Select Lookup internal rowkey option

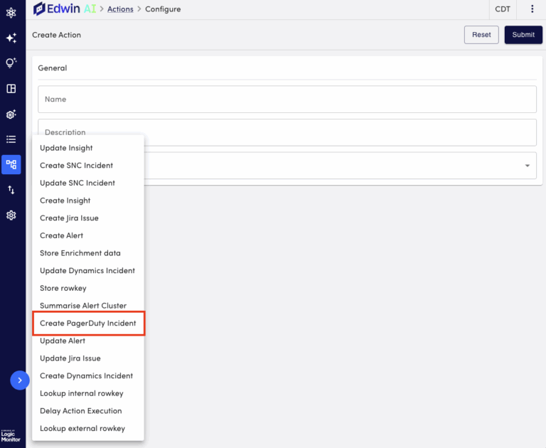(88, 393)
